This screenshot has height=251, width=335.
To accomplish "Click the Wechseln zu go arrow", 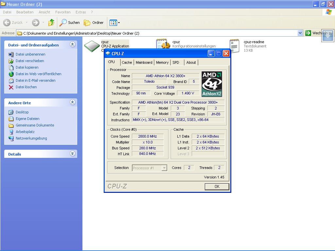I will 308,33.
